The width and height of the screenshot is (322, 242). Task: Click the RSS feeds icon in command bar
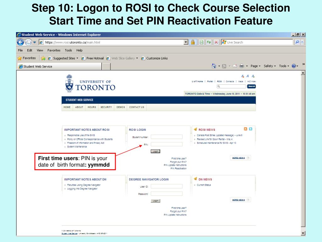[224, 66]
